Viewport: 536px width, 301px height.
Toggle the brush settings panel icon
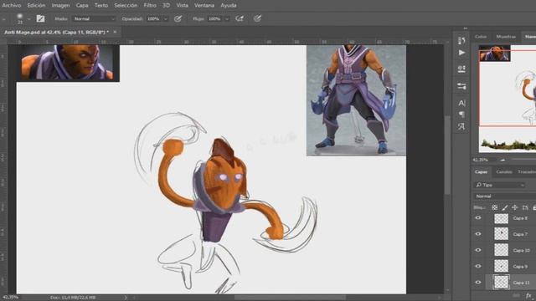tap(40, 18)
